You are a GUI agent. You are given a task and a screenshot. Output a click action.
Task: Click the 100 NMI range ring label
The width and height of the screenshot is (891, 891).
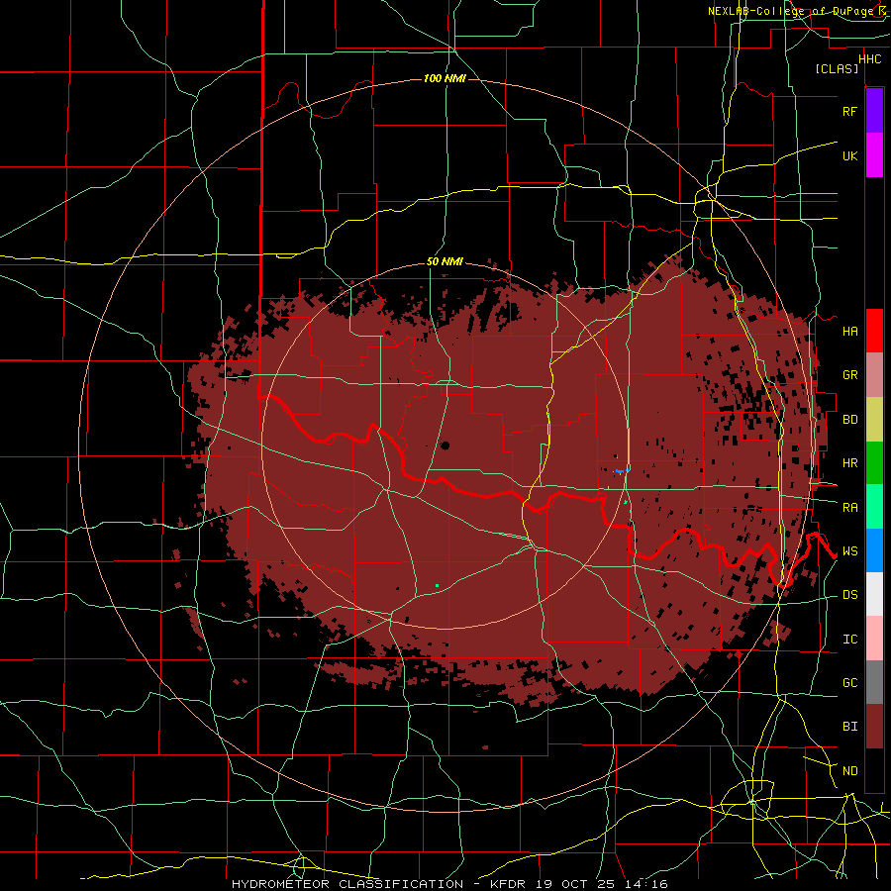coord(445,78)
